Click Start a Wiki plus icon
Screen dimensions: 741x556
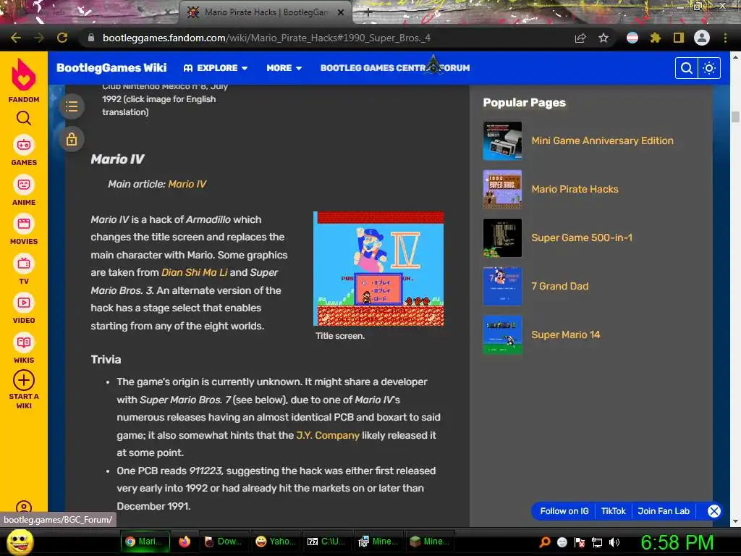[x=24, y=380]
